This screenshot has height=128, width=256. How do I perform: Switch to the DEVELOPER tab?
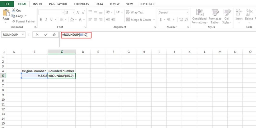tap(147, 4)
